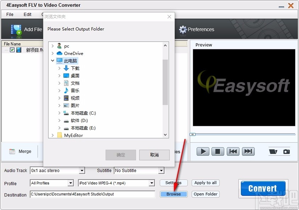Click the skip-backward frame icon

[x=233, y=151]
